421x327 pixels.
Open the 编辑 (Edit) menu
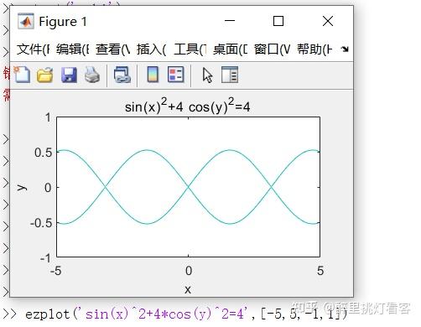pos(73,49)
